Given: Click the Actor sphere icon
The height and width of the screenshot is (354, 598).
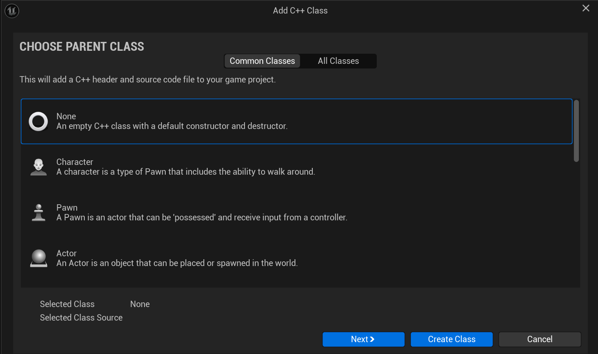Looking at the screenshot, I should 38,258.
